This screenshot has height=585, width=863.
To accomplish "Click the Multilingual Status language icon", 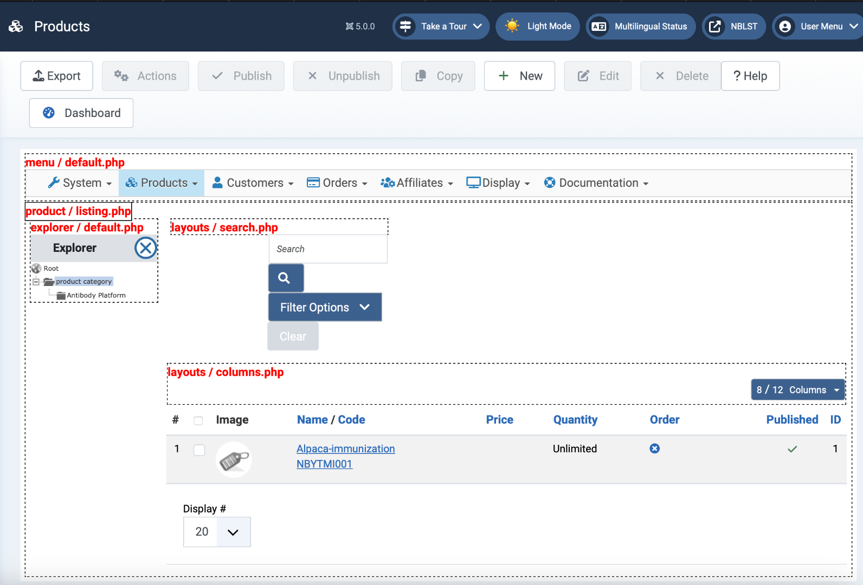I will [x=599, y=26].
